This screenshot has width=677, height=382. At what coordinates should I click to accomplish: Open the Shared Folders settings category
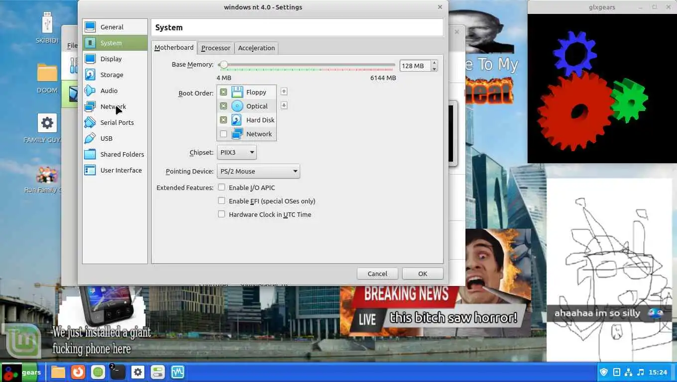pos(115,154)
